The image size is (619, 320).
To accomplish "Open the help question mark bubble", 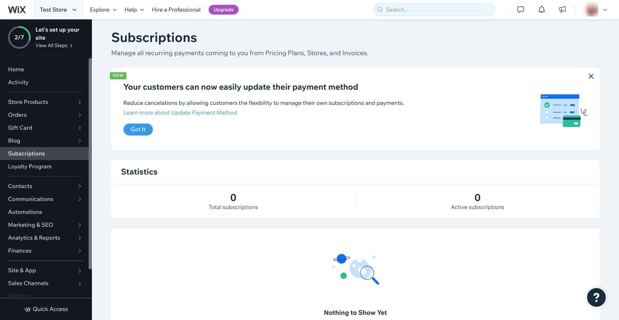I will [x=596, y=297].
